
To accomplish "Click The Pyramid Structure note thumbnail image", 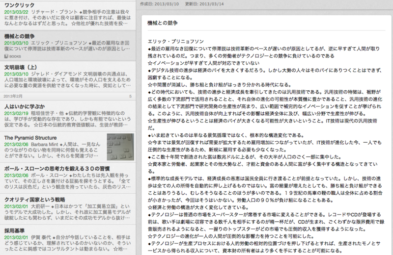I will click(120, 147).
